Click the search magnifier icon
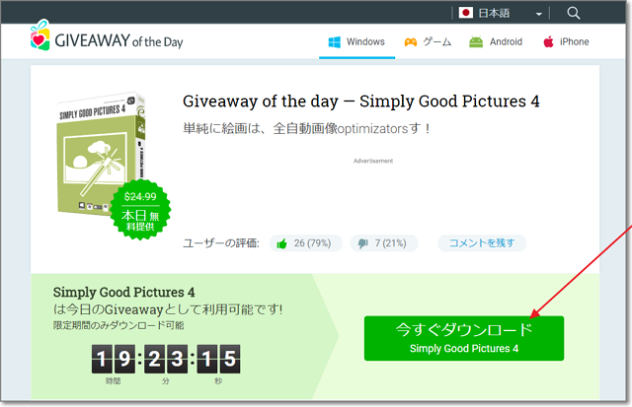This screenshot has width=632, height=407. pyautogui.click(x=573, y=13)
